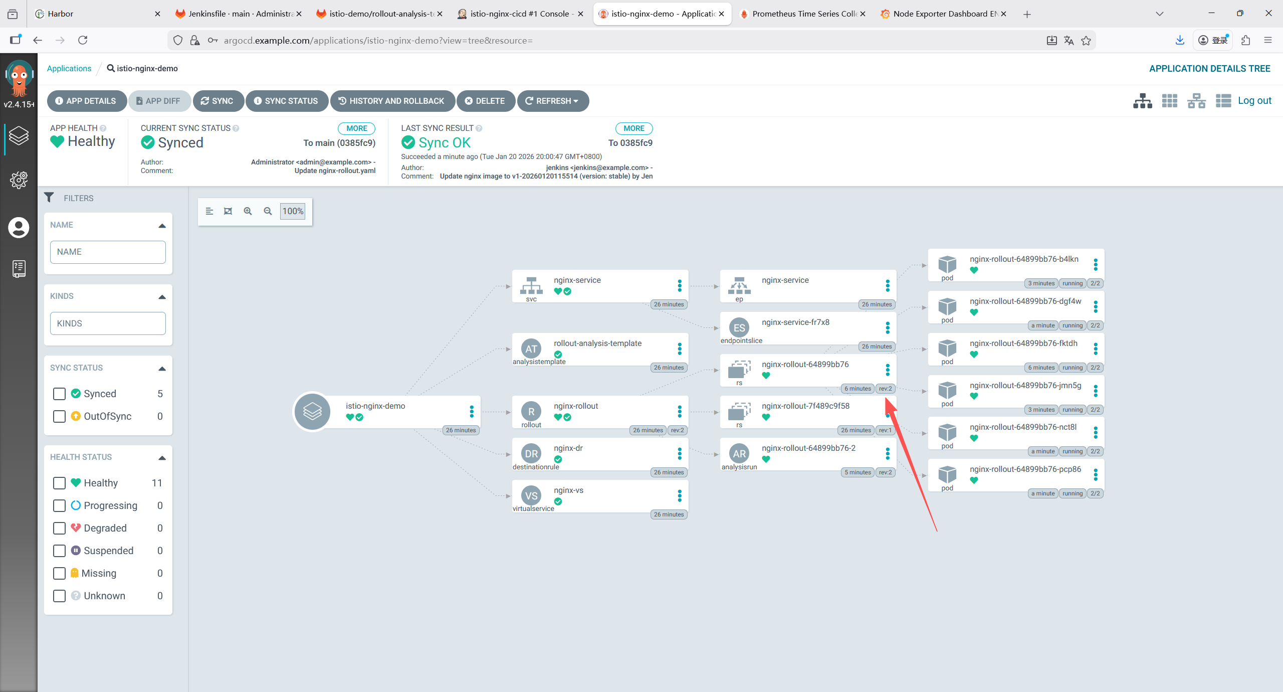Collapse the KINDS filter section
Image resolution: width=1283 pixels, height=692 pixels.
pos(162,297)
